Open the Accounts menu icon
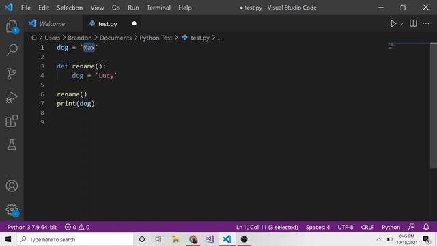Viewport: 437px width, 246px height. coord(12,186)
